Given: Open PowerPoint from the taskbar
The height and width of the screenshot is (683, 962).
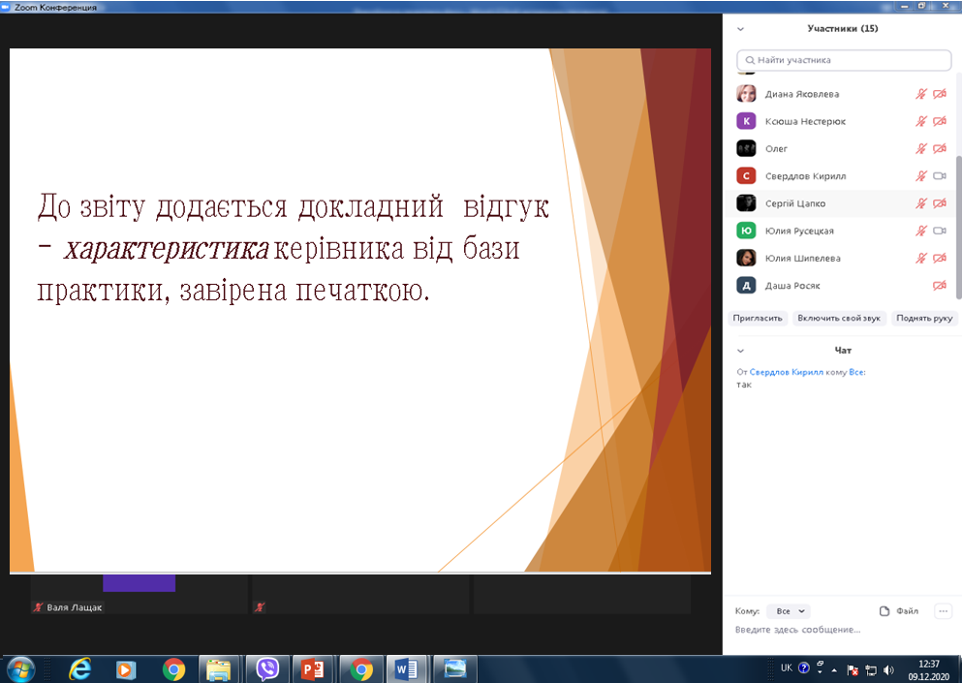Looking at the screenshot, I should click(x=312, y=668).
